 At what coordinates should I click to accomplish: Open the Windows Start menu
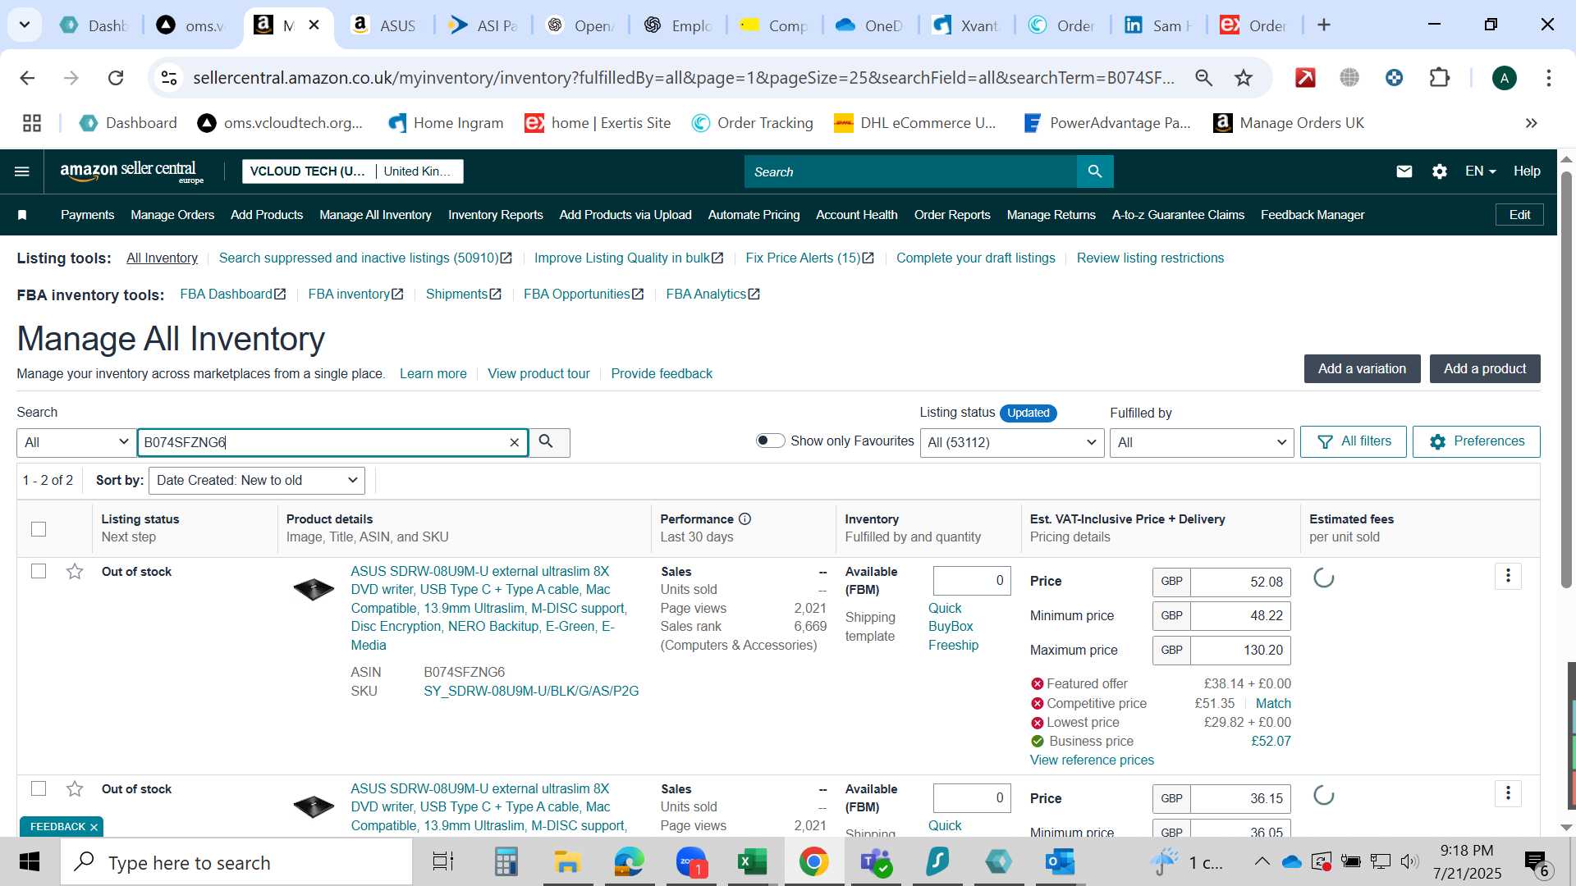click(x=30, y=862)
